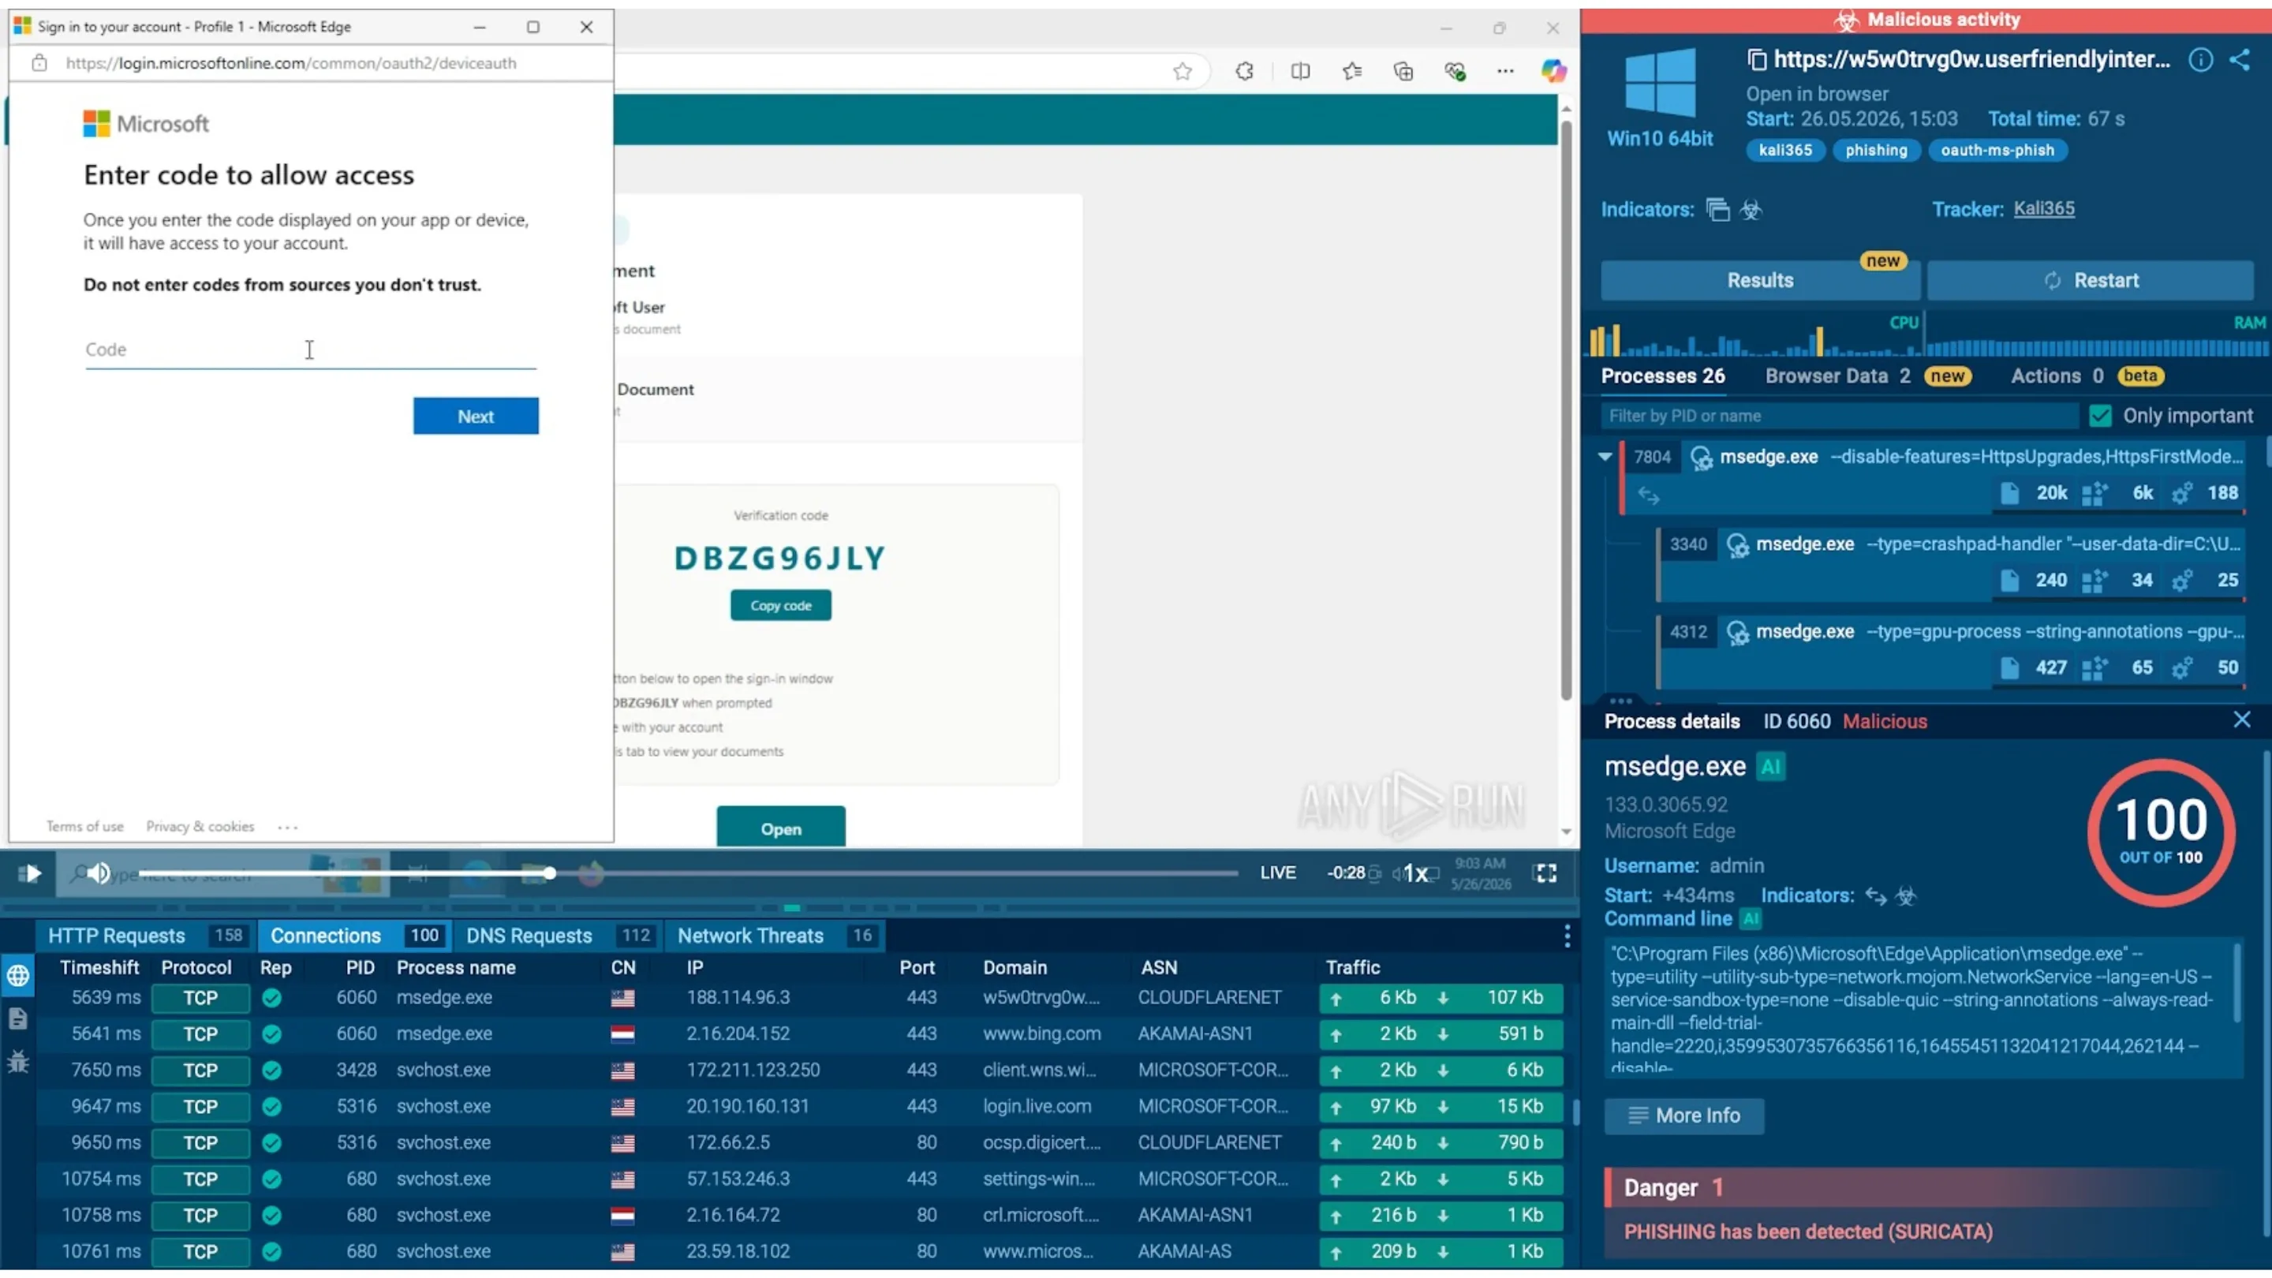Open files icon with 20k count

pos(2009,493)
